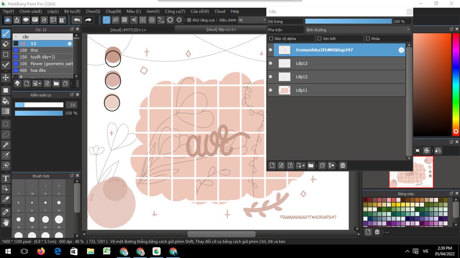Hide the tramanh6a2tt#HOidap247 layer
This screenshot has width=460, height=258.
(x=270, y=50)
